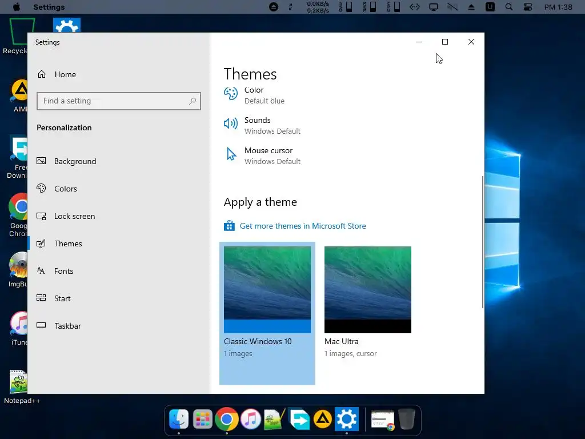Select the Themes sidebar item
Screen dimensions: 585x439
[x=69, y=244]
